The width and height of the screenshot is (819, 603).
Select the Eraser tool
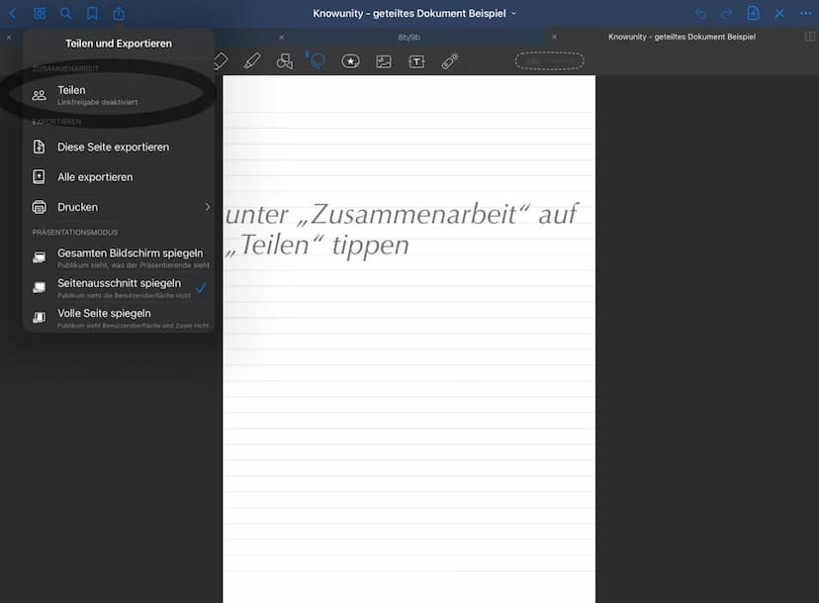point(221,61)
